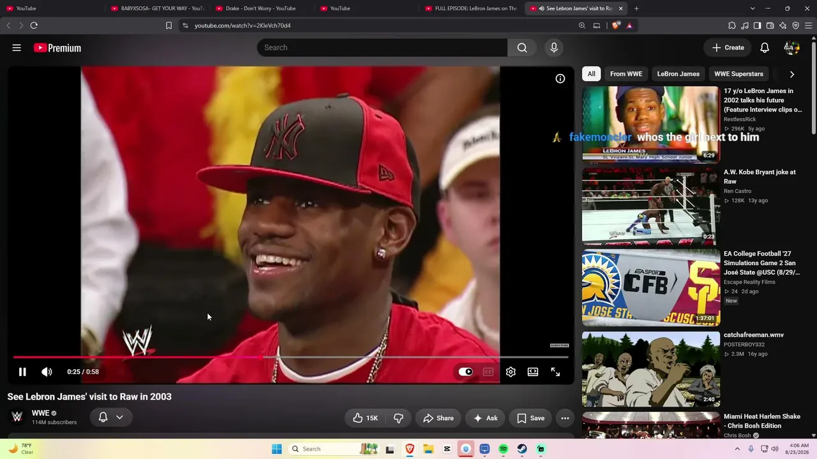Open Windows Start menu

pyautogui.click(x=276, y=449)
